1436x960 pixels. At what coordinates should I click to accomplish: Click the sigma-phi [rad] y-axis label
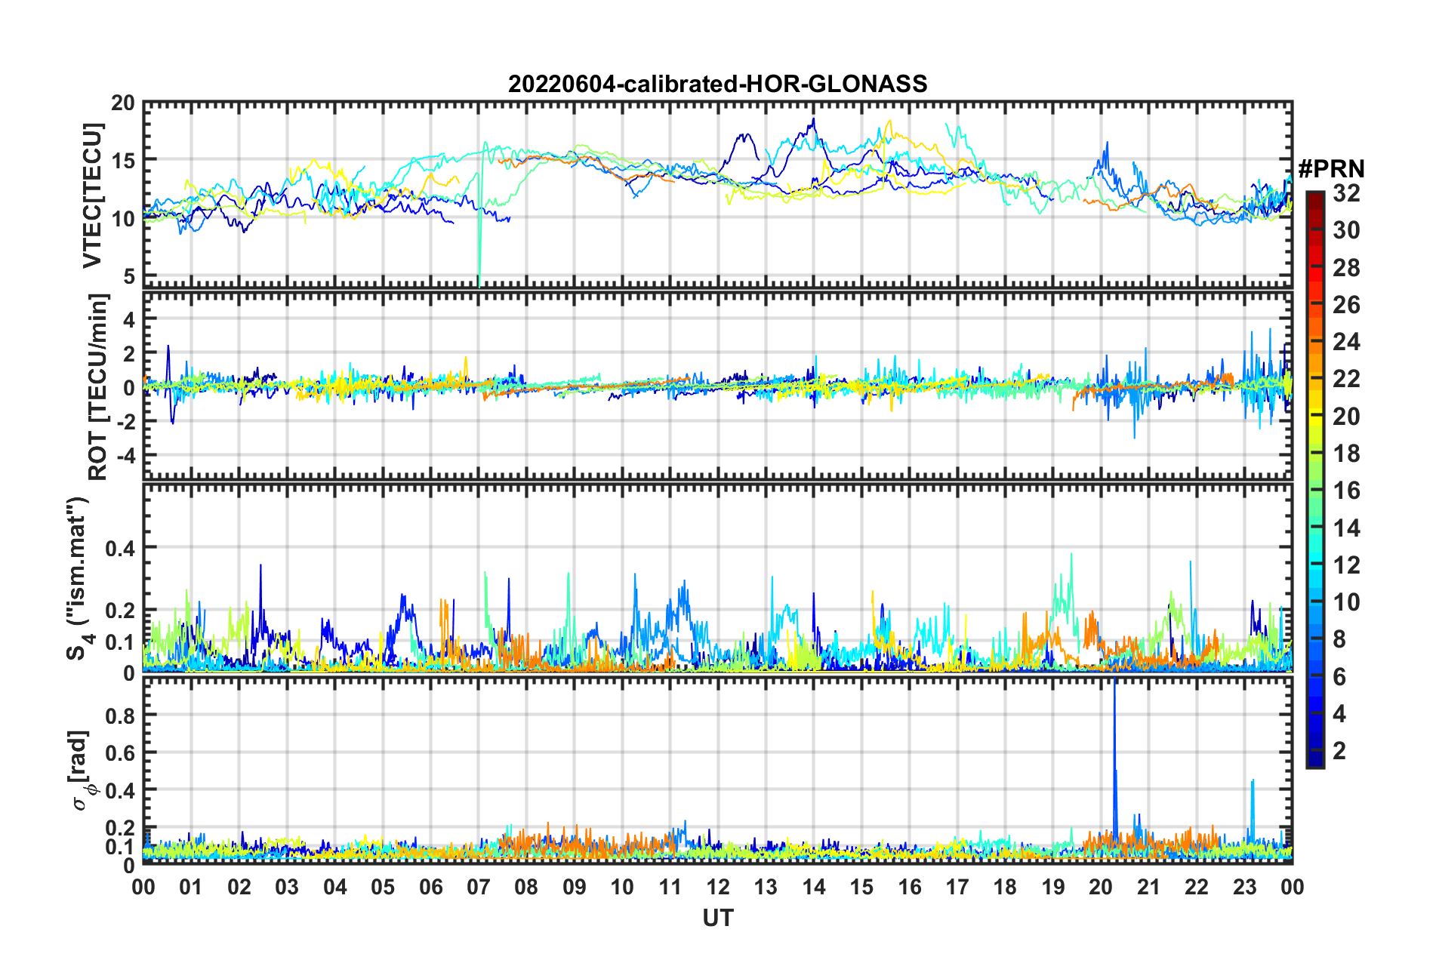pos(80,770)
